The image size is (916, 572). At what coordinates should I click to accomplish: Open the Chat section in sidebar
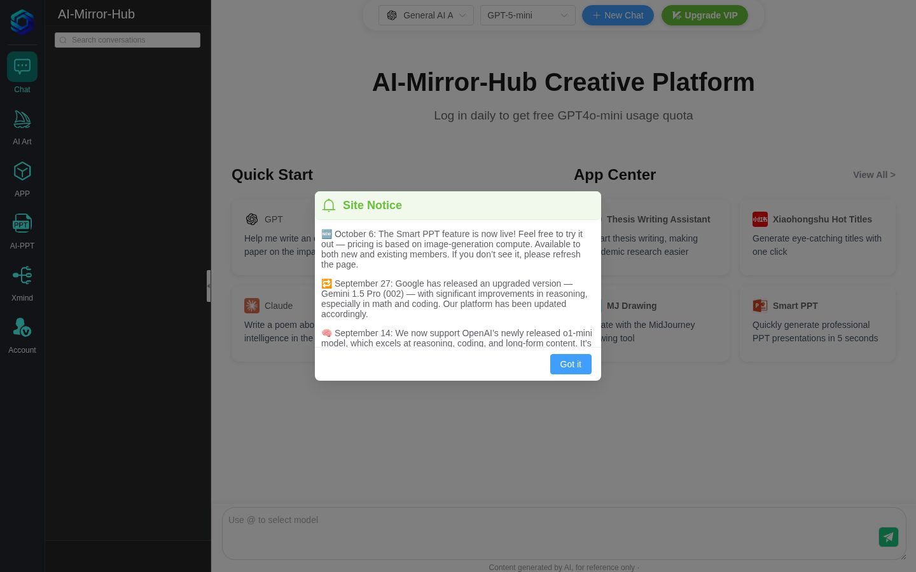point(22,72)
